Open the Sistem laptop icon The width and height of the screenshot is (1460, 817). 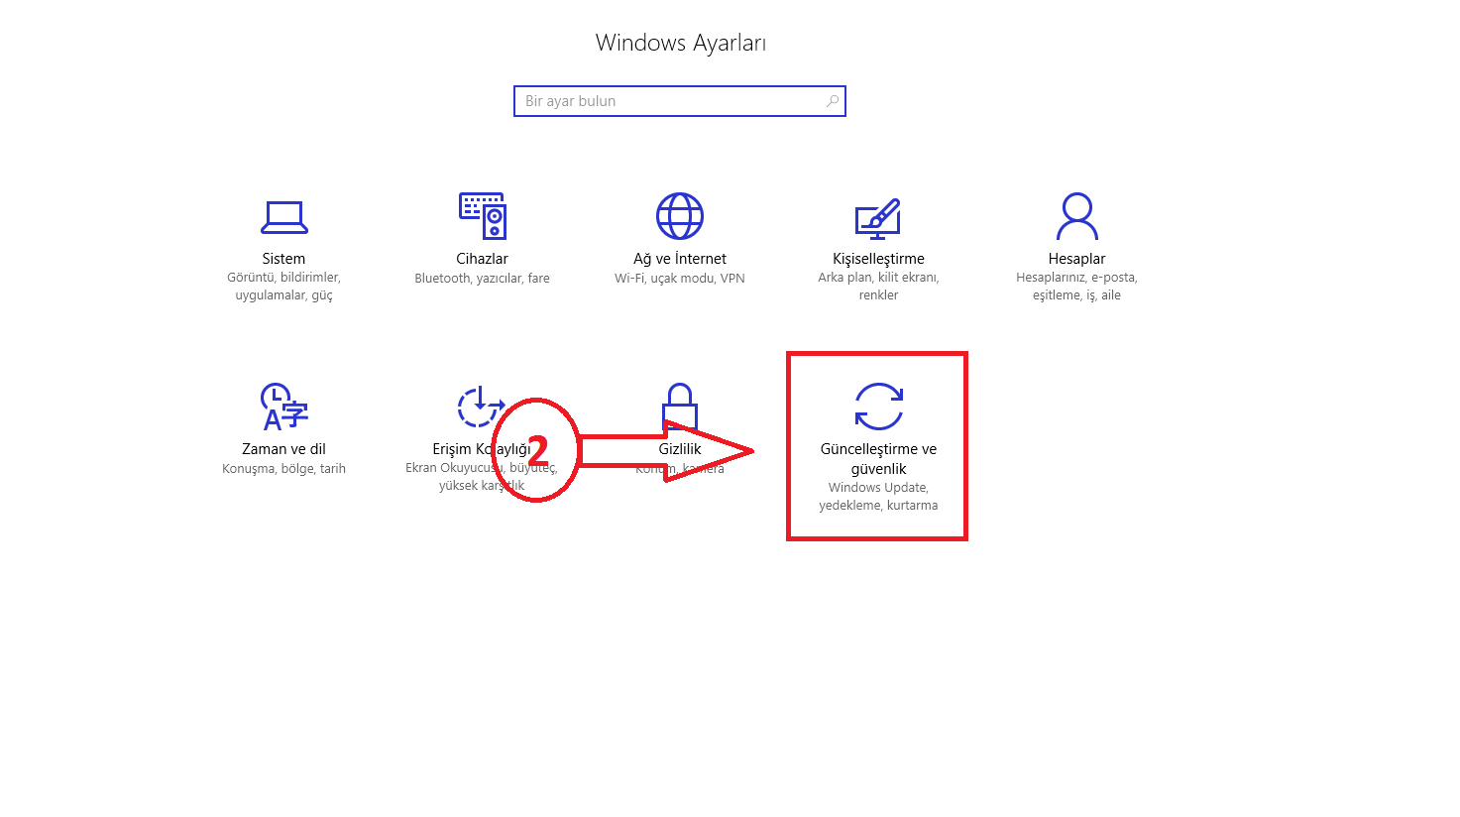[x=283, y=217]
